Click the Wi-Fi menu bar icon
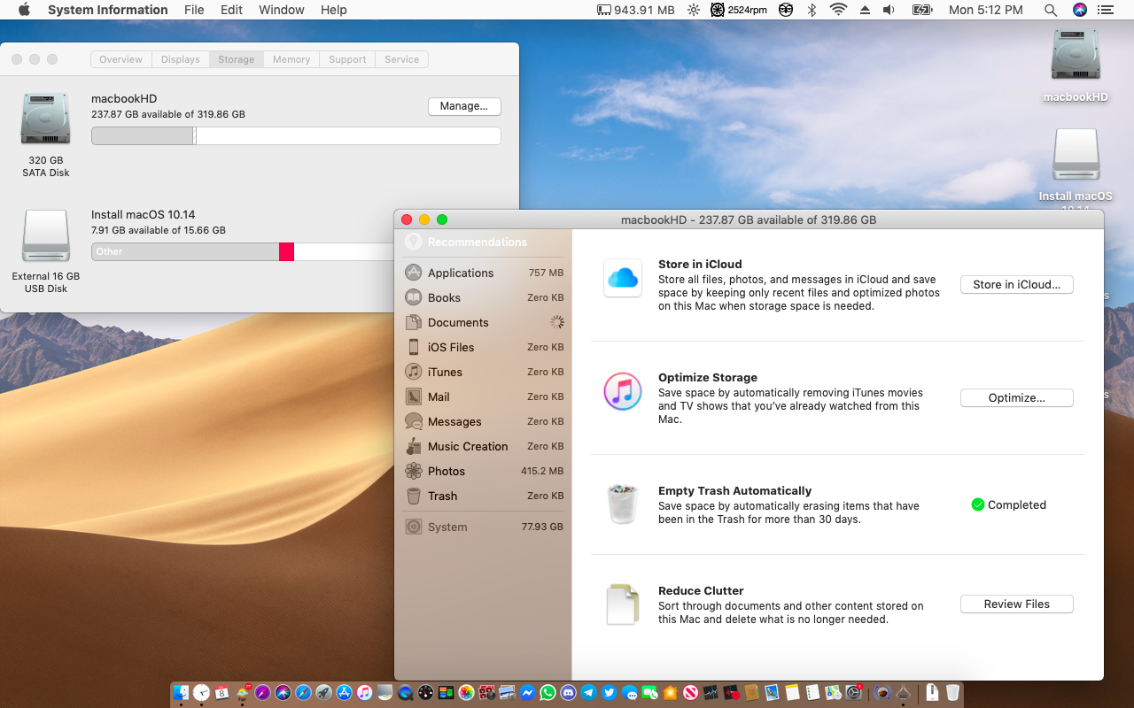1134x708 pixels. (x=838, y=10)
